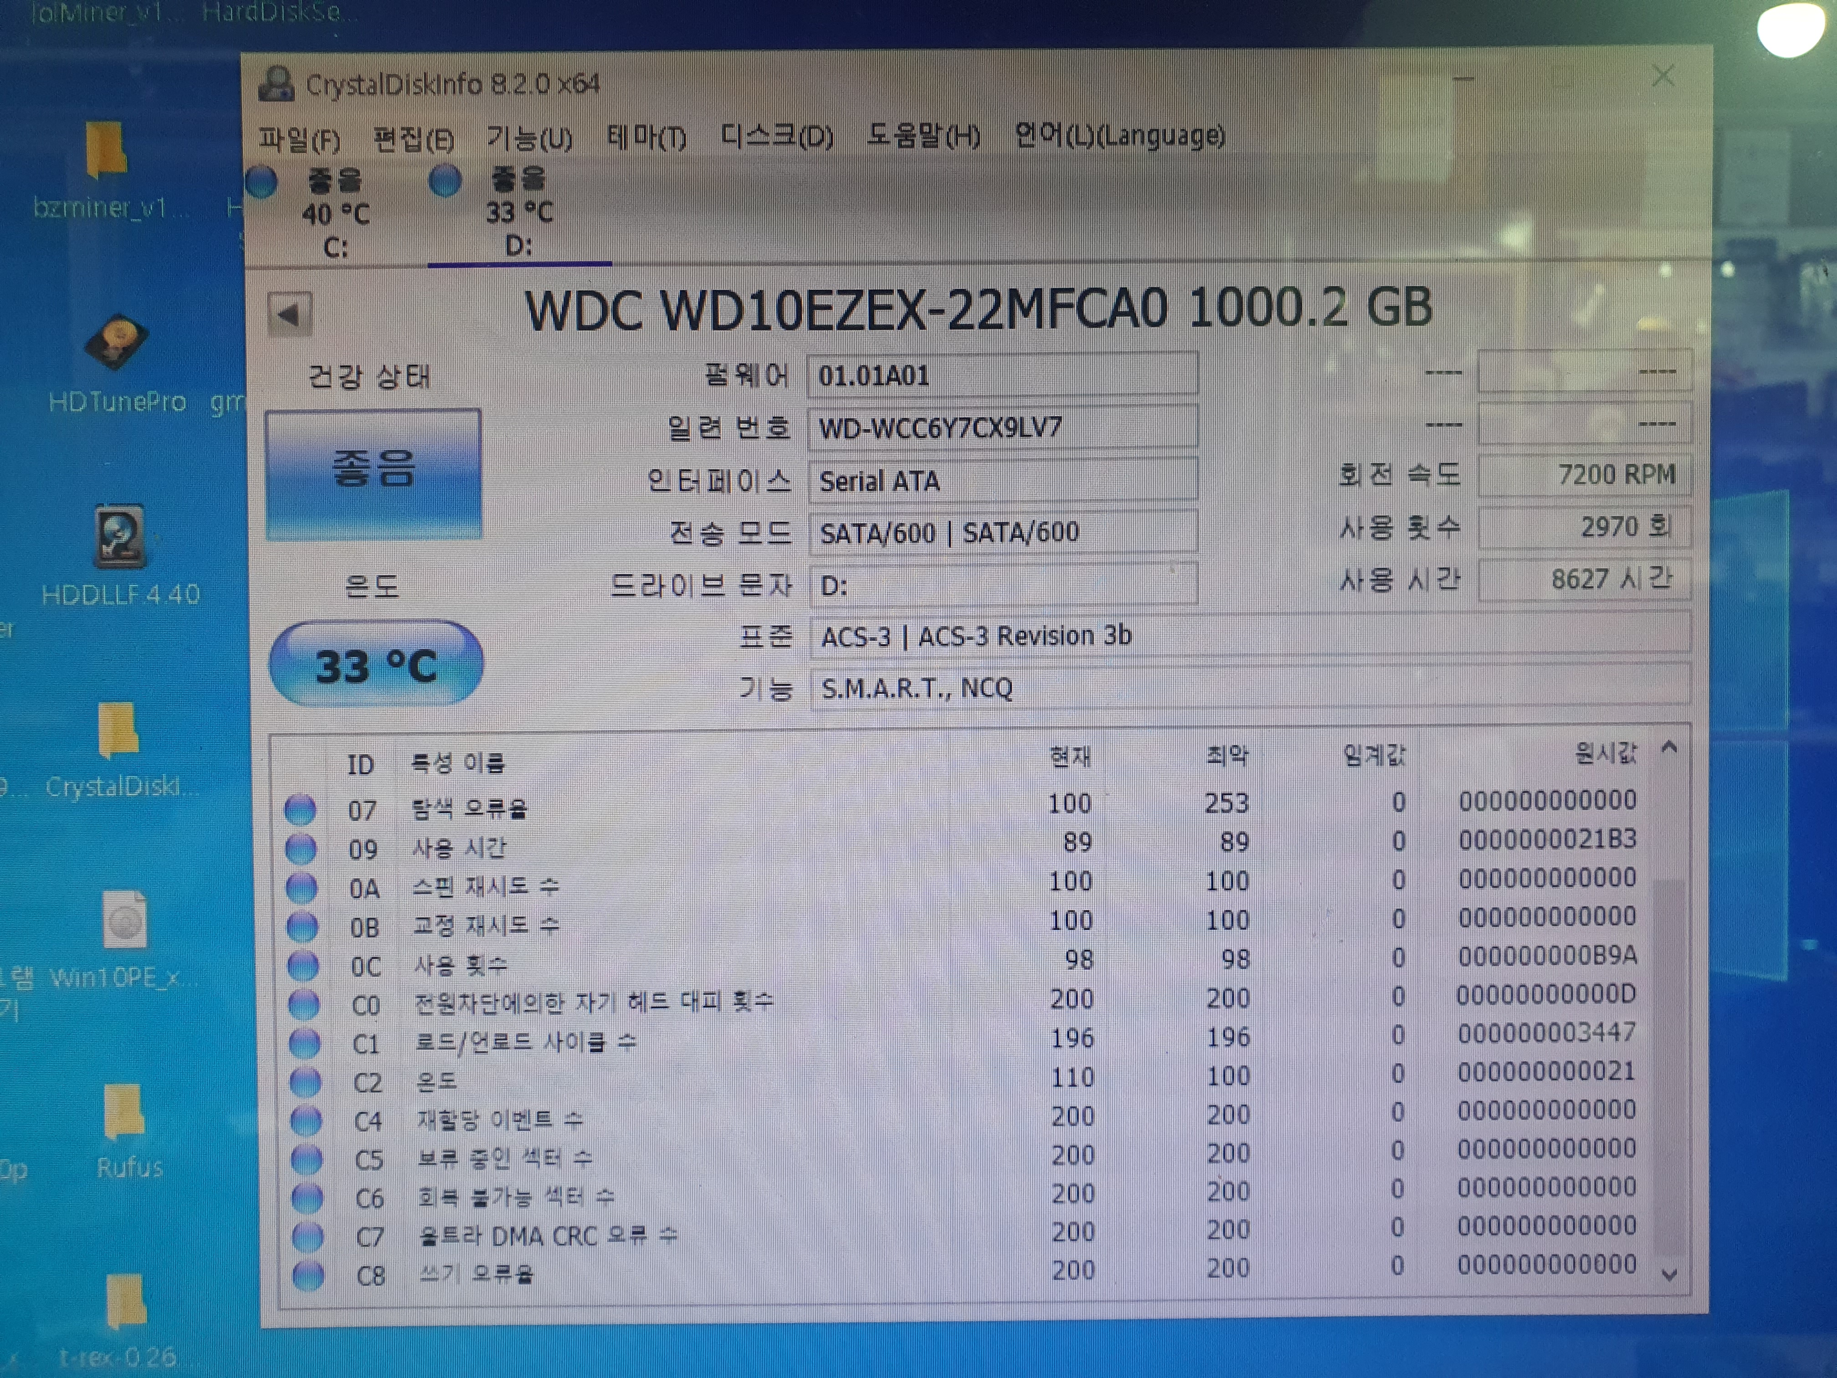The height and width of the screenshot is (1378, 1837).
Task: Open the 도움말(H) menu
Action: pyautogui.click(x=924, y=135)
